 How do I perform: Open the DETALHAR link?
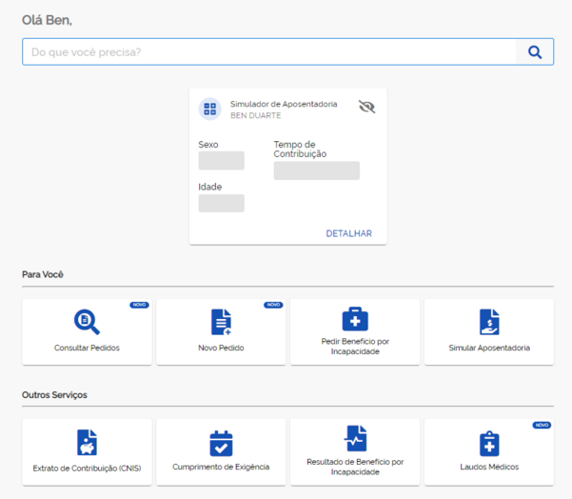coord(348,233)
